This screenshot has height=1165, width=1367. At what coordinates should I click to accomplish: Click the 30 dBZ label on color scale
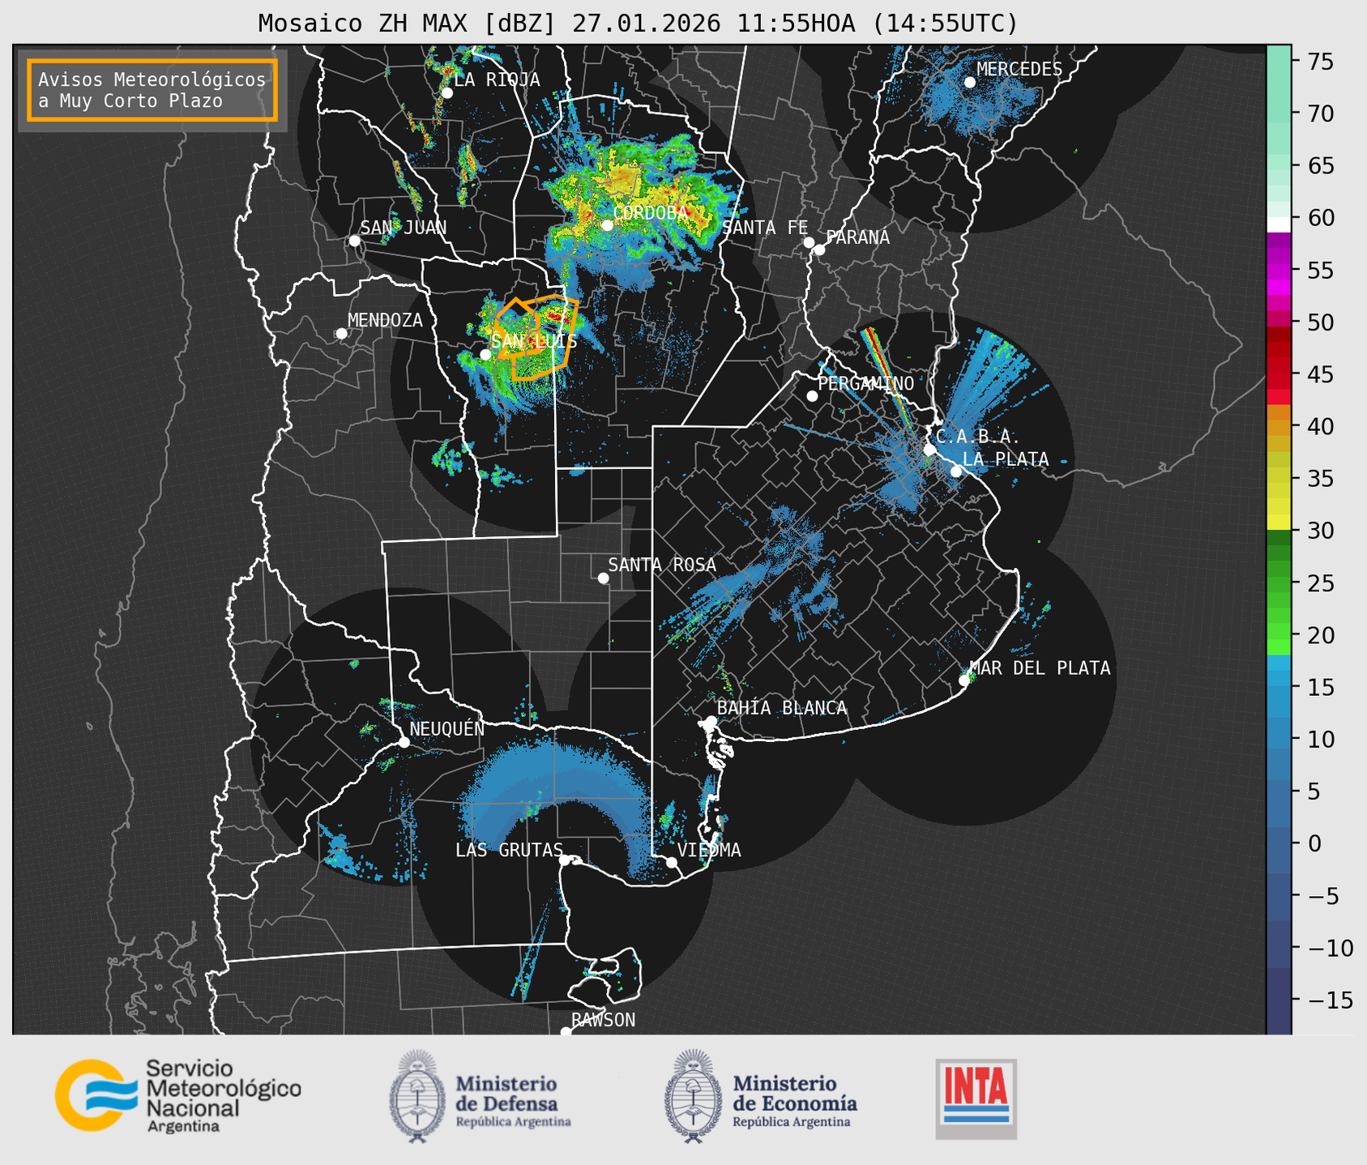tap(1320, 531)
